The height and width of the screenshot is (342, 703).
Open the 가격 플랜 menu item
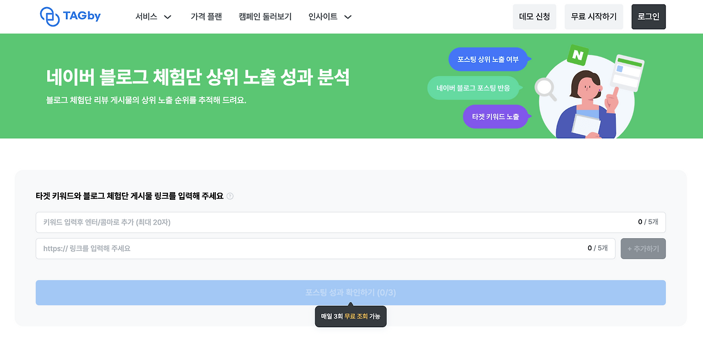206,16
